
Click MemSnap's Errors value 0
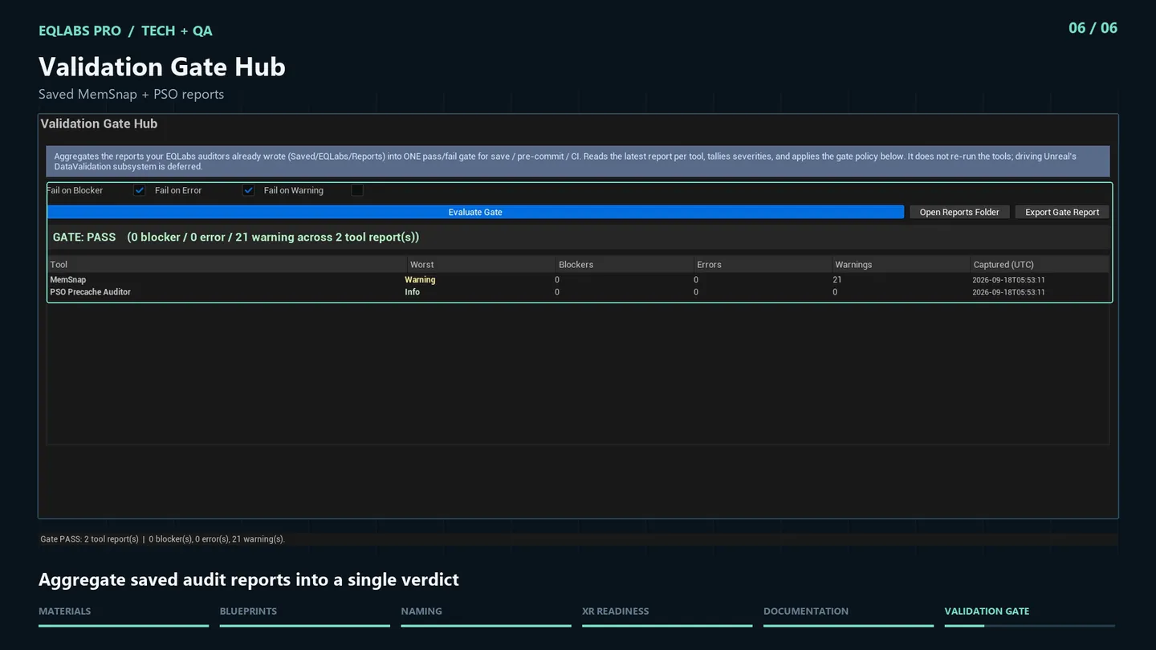tap(696, 280)
